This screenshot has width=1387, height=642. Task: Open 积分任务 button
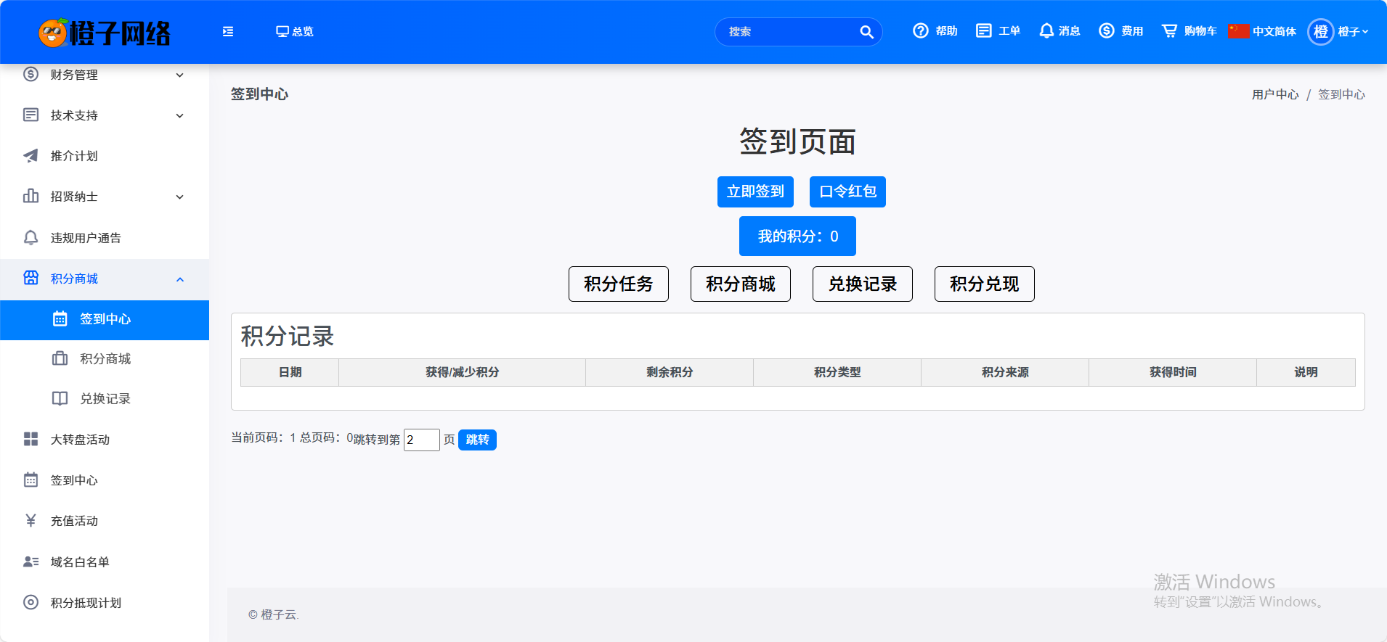coord(619,284)
